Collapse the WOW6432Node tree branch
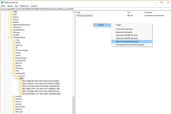This screenshot has height=114, width=171. pyautogui.click(x=8, y=37)
